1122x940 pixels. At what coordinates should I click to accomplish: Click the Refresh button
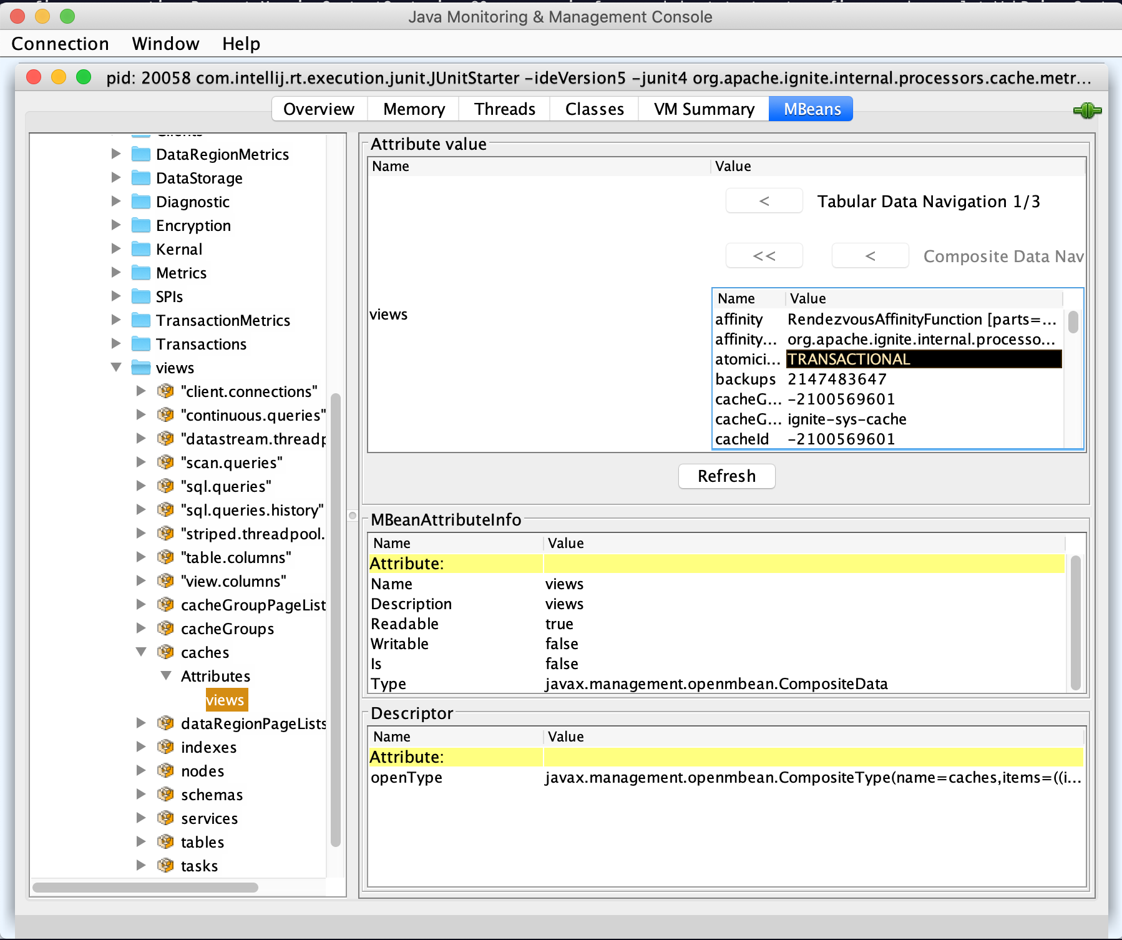click(726, 476)
